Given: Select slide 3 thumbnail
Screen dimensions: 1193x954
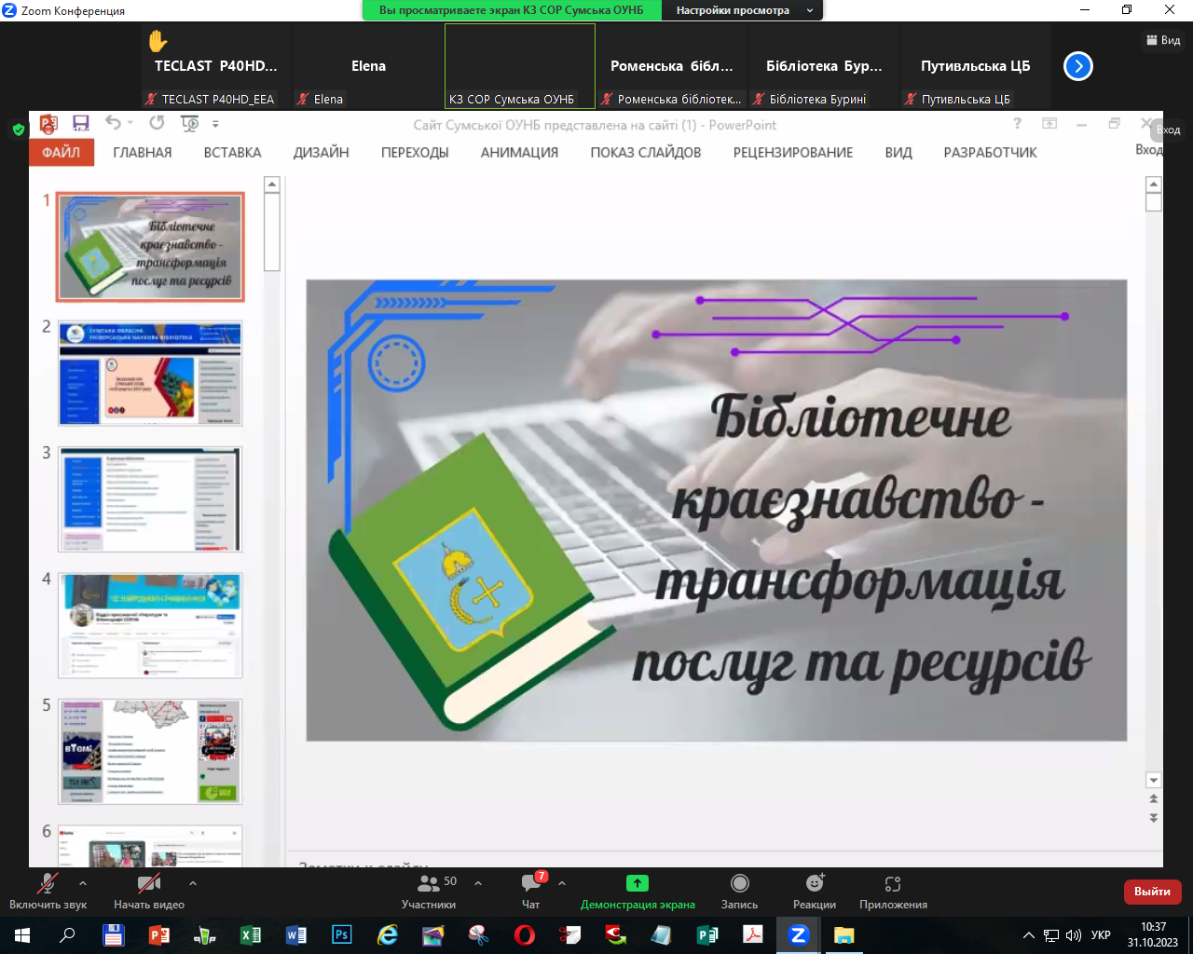Looking at the screenshot, I should click(150, 499).
